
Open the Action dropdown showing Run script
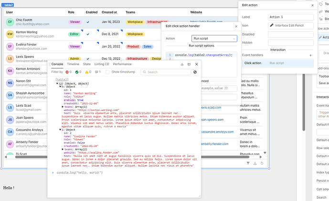[x=214, y=38]
